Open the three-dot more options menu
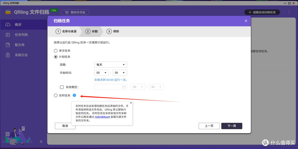The width and height of the screenshot is (298, 149). click(x=289, y=12)
